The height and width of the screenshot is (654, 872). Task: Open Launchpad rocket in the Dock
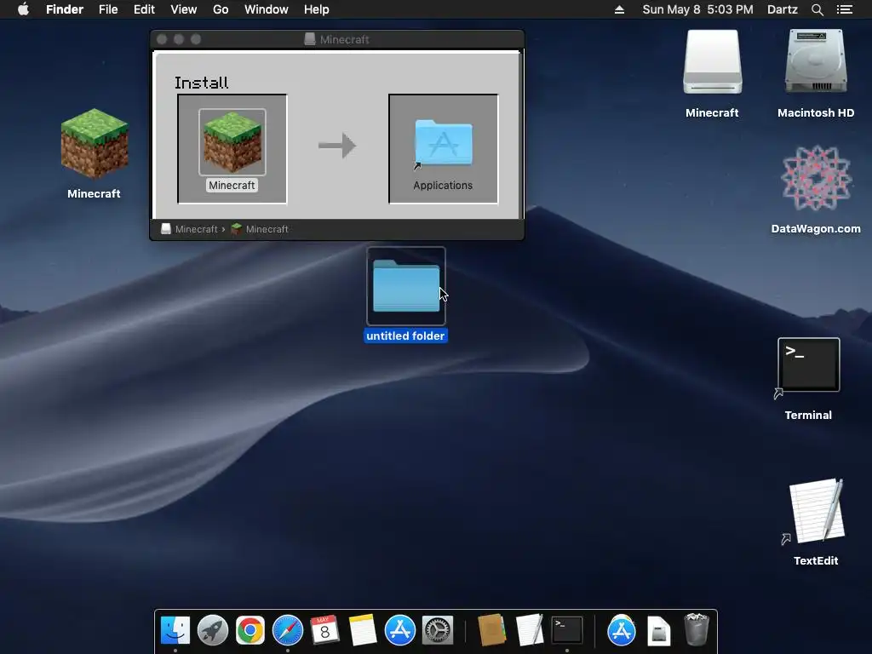point(212,631)
